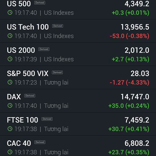Open the US Tech 100 instrument name
The image size is (156, 156).
click(28, 27)
